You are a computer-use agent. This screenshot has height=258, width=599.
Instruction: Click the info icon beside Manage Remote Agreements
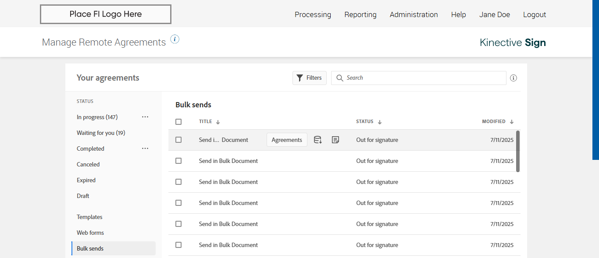pos(175,39)
